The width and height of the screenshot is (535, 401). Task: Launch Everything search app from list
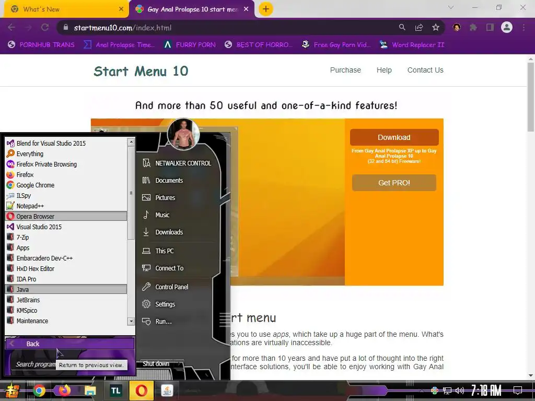(66, 154)
